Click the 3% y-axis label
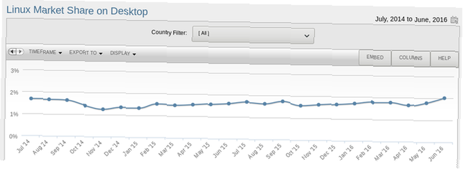463x169 pixels. [14, 70]
